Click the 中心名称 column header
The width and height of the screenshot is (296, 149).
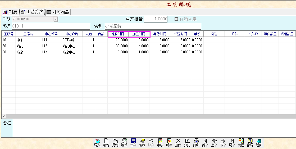tap(72, 34)
